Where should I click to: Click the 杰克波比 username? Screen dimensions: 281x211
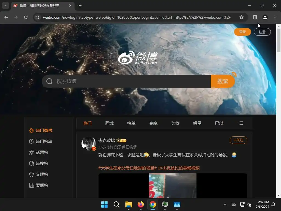point(106,140)
